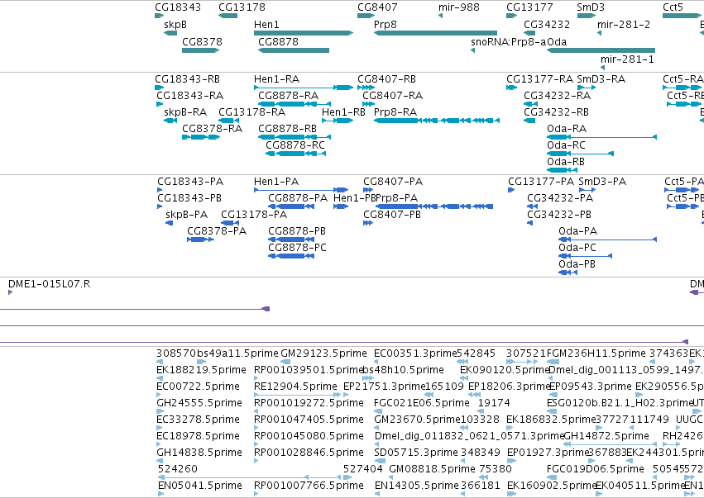Click the CG8878-PC protein glyph
Image resolution: width=704 pixels, height=498 pixels.
[291, 256]
